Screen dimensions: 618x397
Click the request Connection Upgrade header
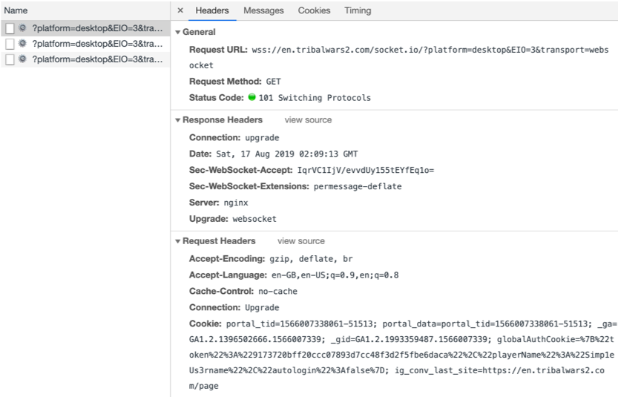click(234, 307)
